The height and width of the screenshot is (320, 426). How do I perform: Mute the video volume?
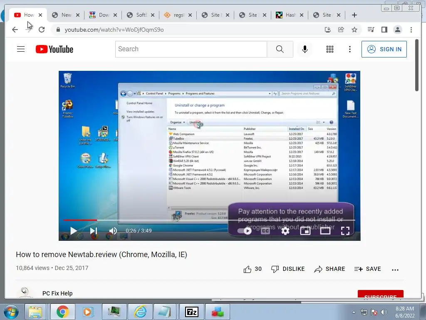[x=113, y=231]
